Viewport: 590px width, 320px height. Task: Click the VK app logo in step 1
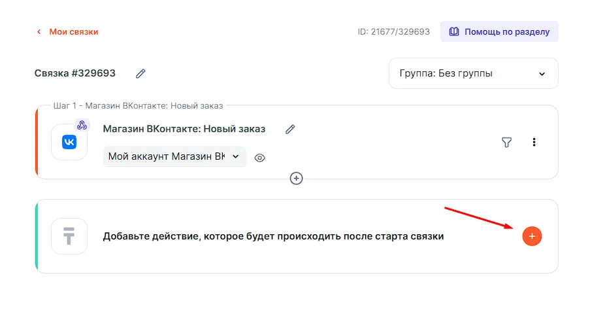(69, 142)
